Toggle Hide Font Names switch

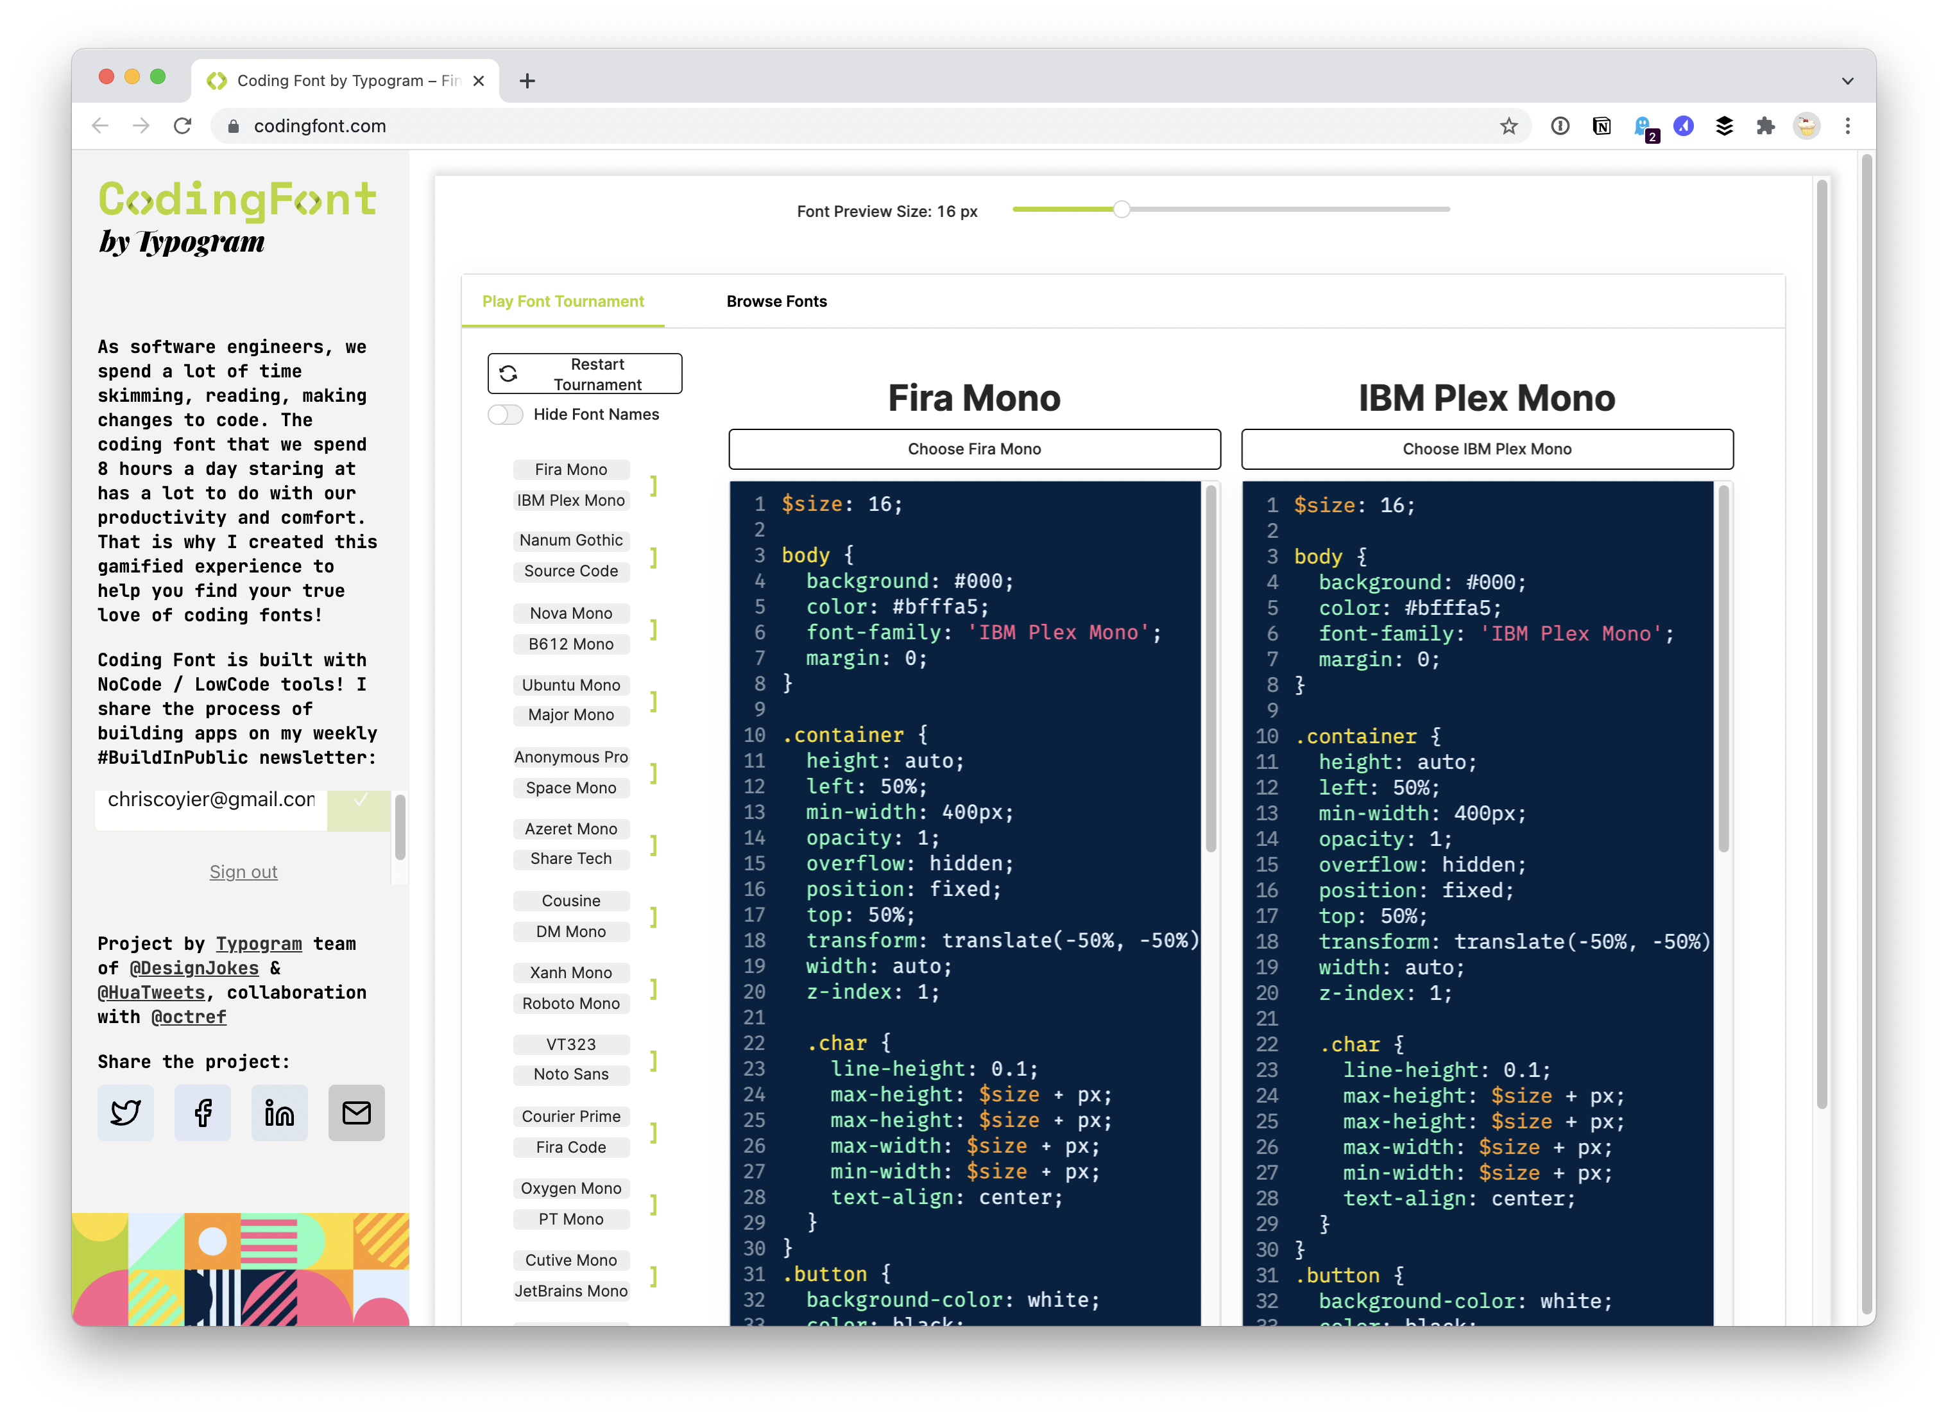(506, 415)
